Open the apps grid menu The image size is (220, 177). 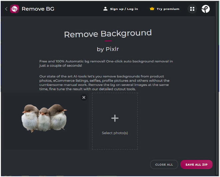(x=192, y=9)
